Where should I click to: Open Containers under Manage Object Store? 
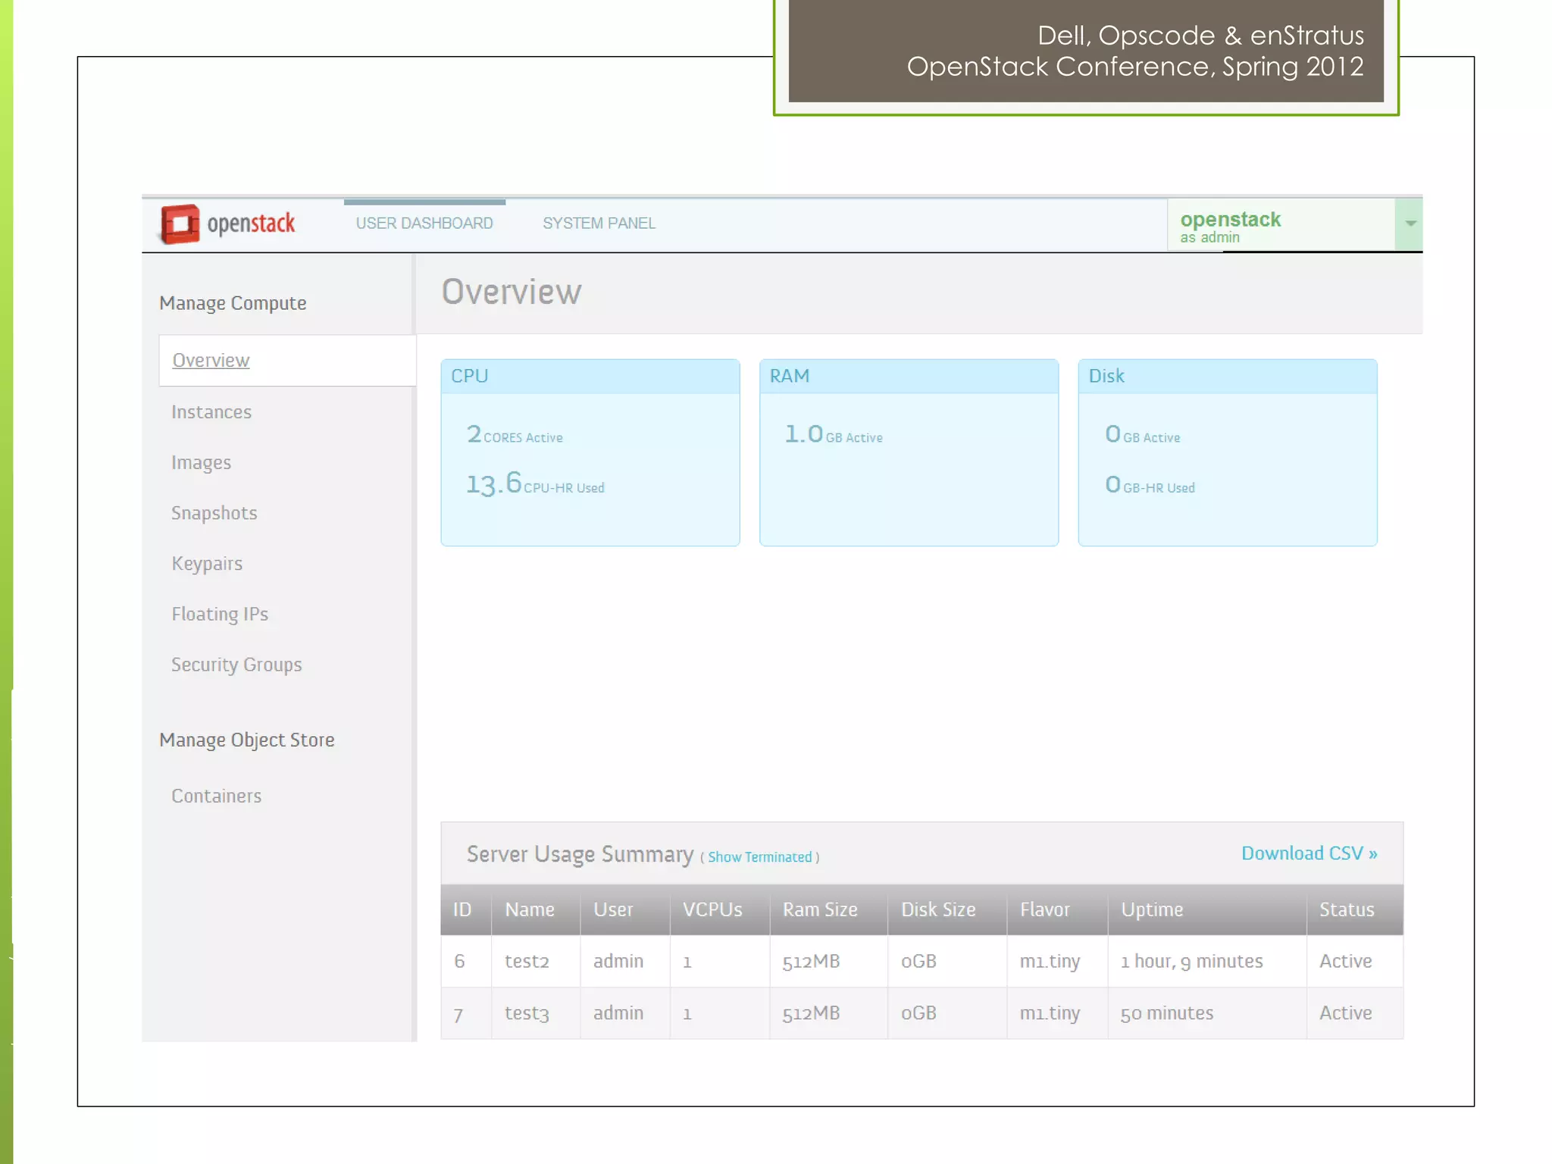[x=216, y=796]
